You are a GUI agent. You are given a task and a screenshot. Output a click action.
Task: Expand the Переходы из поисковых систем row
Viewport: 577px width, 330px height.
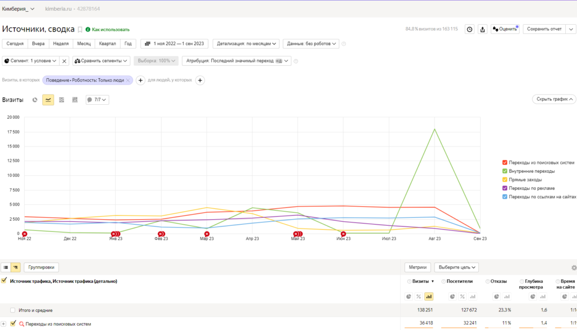pyautogui.click(x=3, y=324)
